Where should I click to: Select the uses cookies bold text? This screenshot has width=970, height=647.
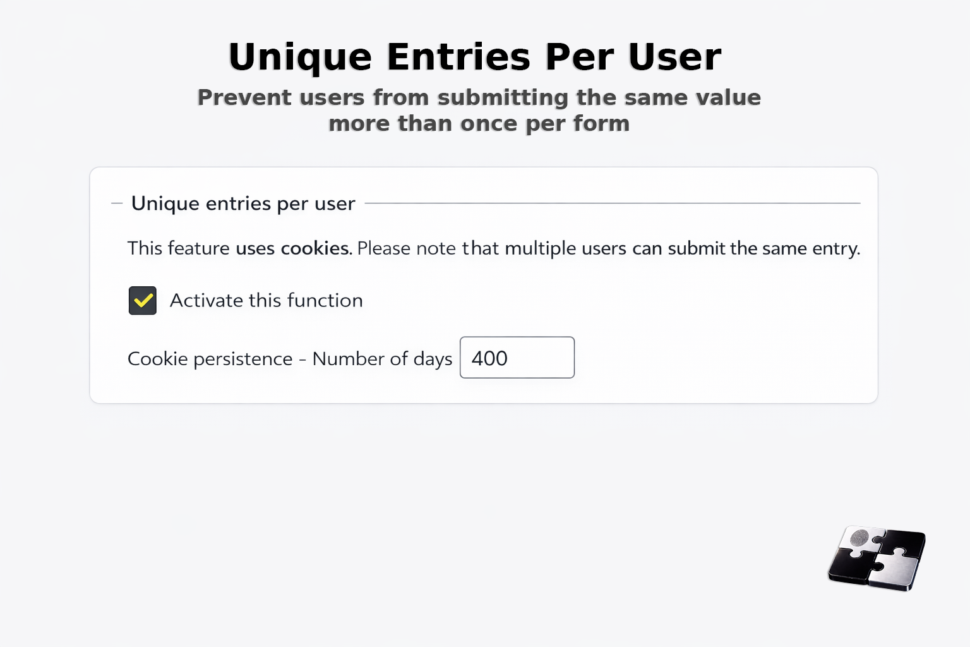tap(292, 248)
